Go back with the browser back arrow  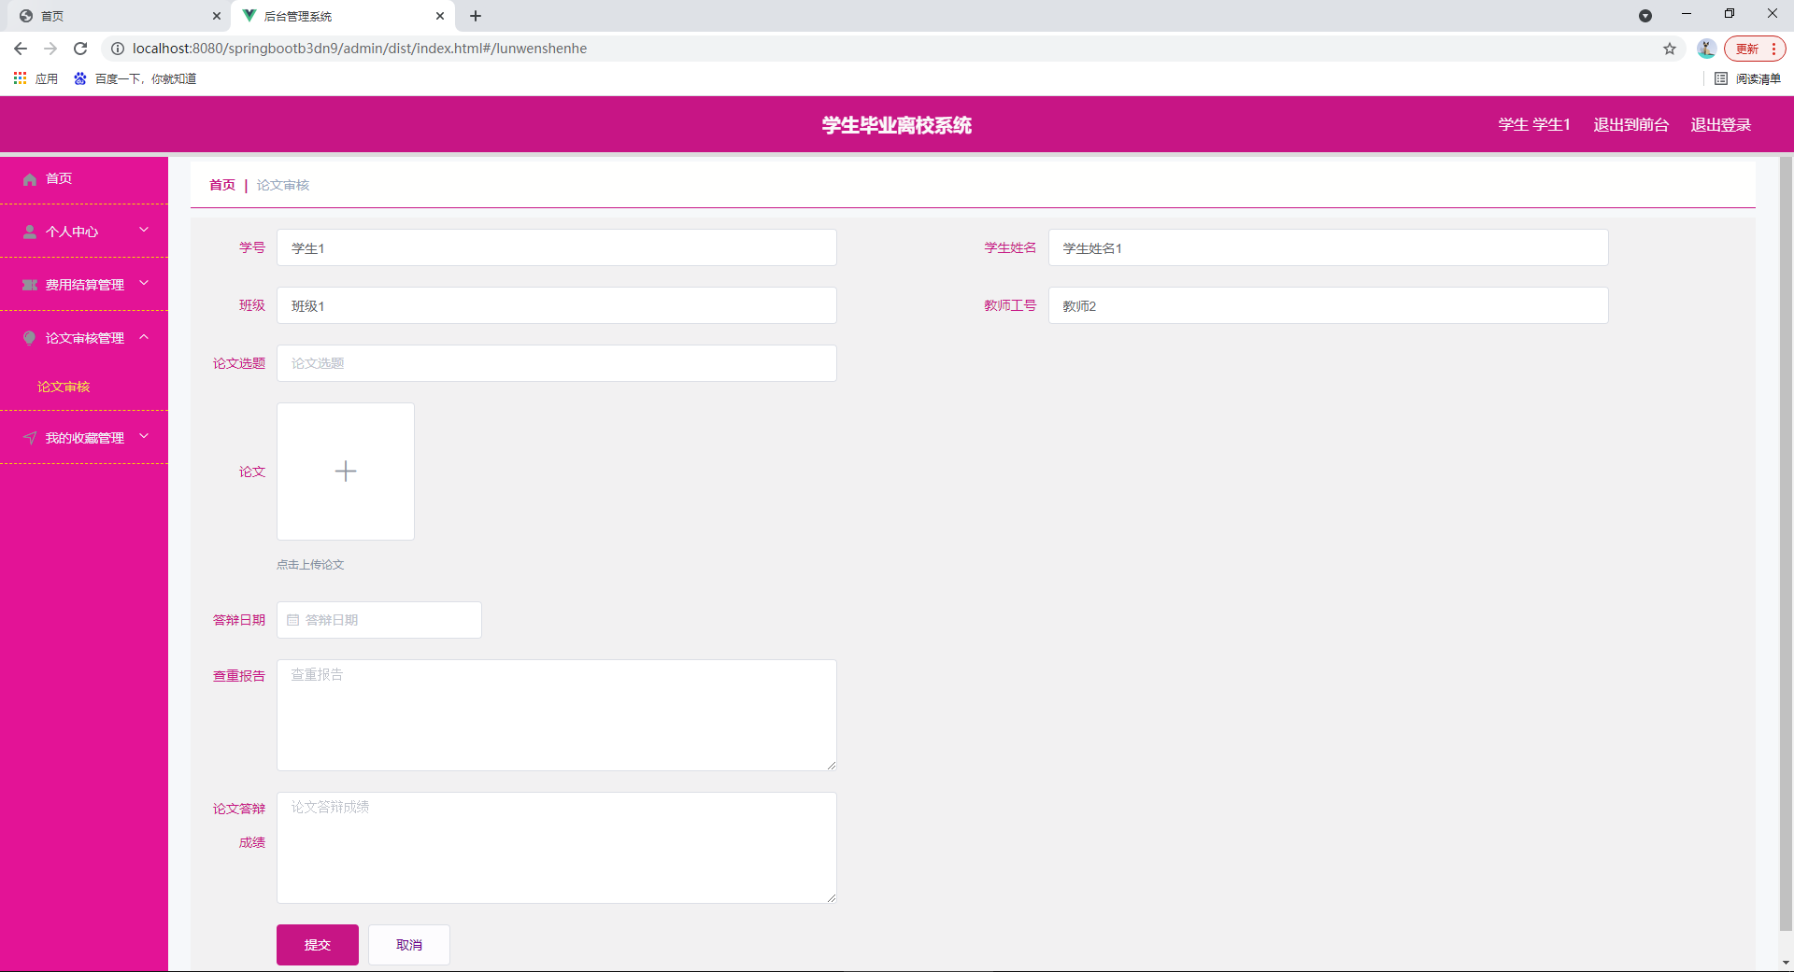pyautogui.click(x=21, y=49)
